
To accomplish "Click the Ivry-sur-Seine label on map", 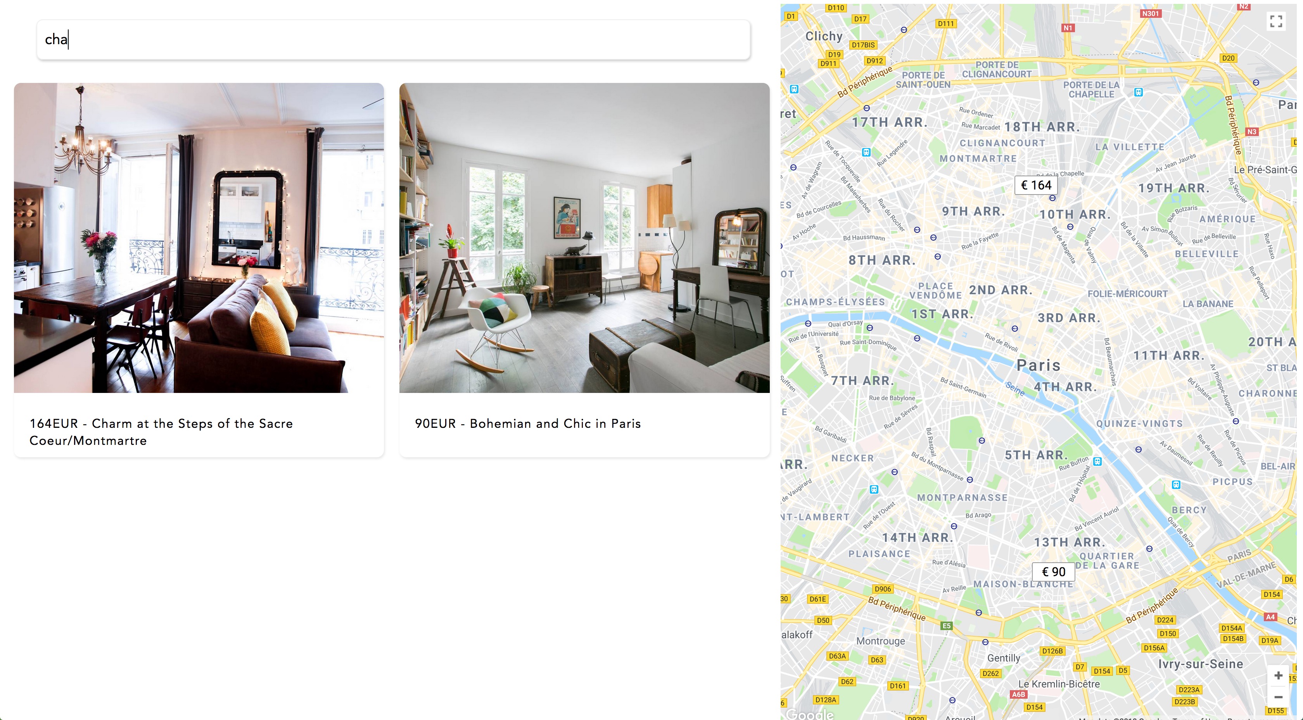I will pos(1200,664).
